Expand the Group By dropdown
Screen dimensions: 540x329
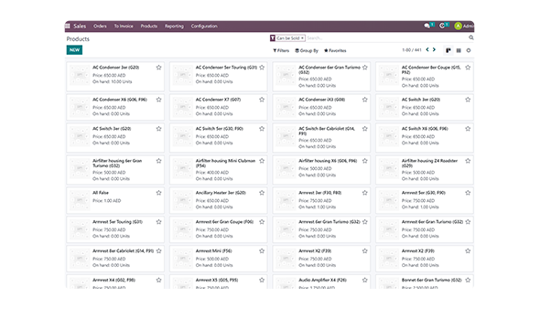point(307,50)
